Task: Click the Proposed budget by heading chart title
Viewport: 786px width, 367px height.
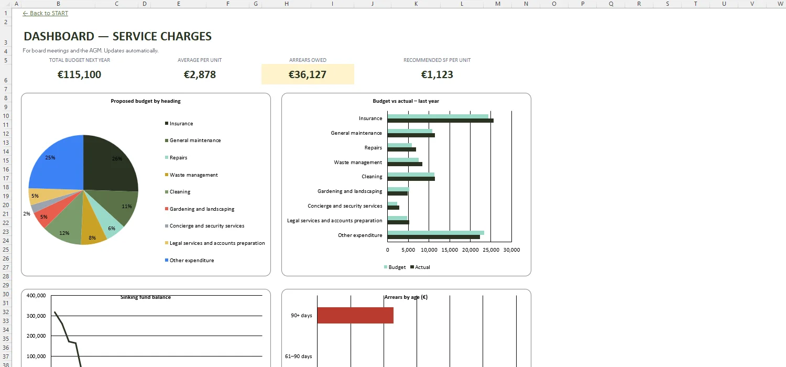Action: pos(146,101)
